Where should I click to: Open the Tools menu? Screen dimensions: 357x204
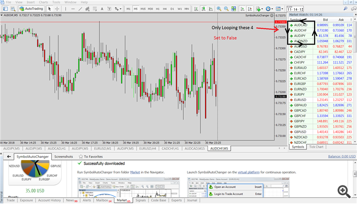(x=56, y=2)
